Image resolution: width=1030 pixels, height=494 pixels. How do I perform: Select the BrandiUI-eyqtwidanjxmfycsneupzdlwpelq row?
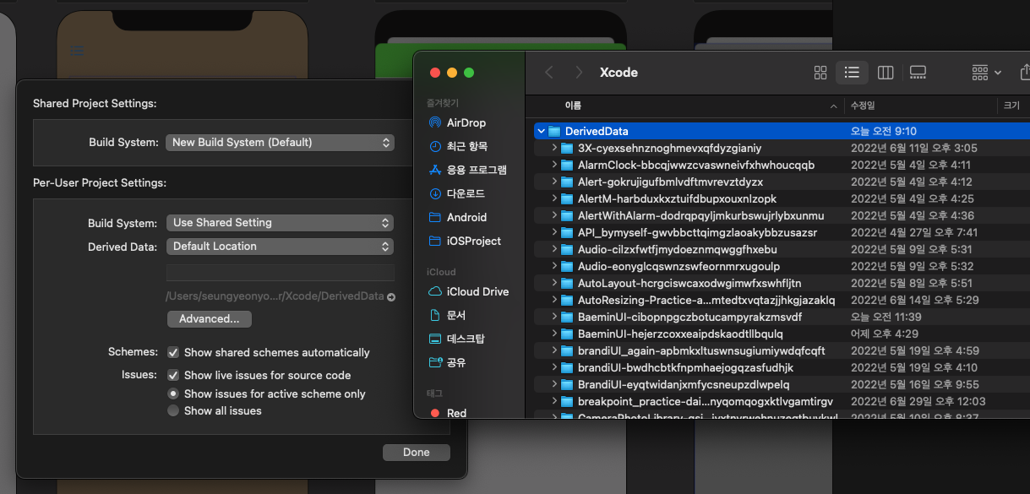pyautogui.click(x=782, y=385)
